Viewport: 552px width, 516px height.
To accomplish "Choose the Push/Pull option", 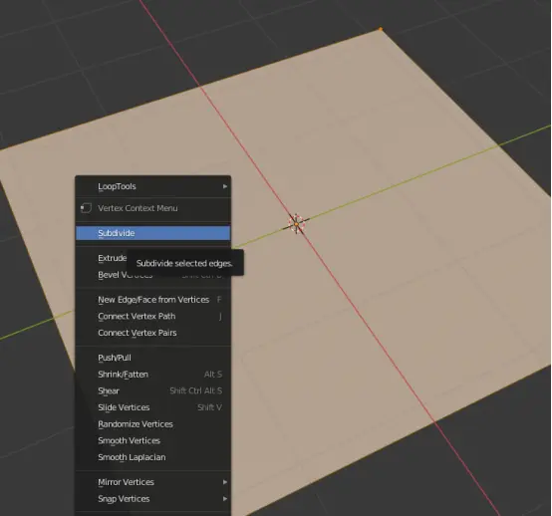I will [x=153, y=358].
